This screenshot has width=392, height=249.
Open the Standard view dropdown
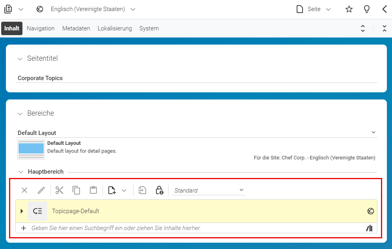[209, 190]
